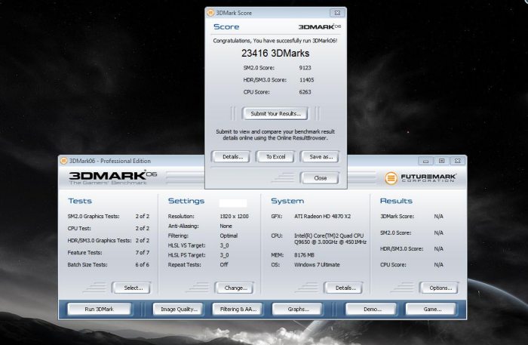Close the 3DMark Score dialog window
528x345 pixels.
[x=320, y=178]
